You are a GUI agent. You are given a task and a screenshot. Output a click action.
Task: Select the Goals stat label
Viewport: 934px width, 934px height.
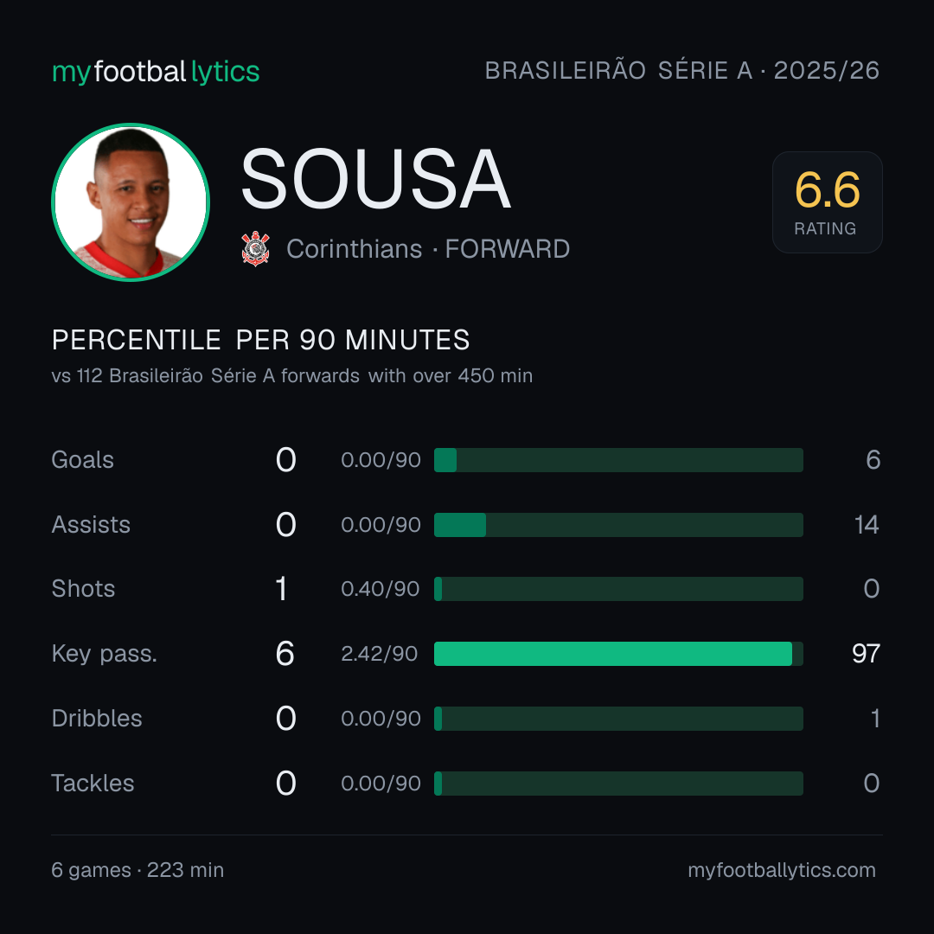tap(83, 460)
